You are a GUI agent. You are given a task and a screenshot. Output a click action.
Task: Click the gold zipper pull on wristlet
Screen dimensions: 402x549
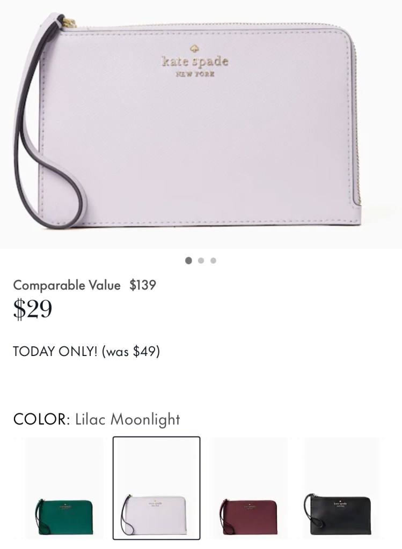[x=69, y=22]
